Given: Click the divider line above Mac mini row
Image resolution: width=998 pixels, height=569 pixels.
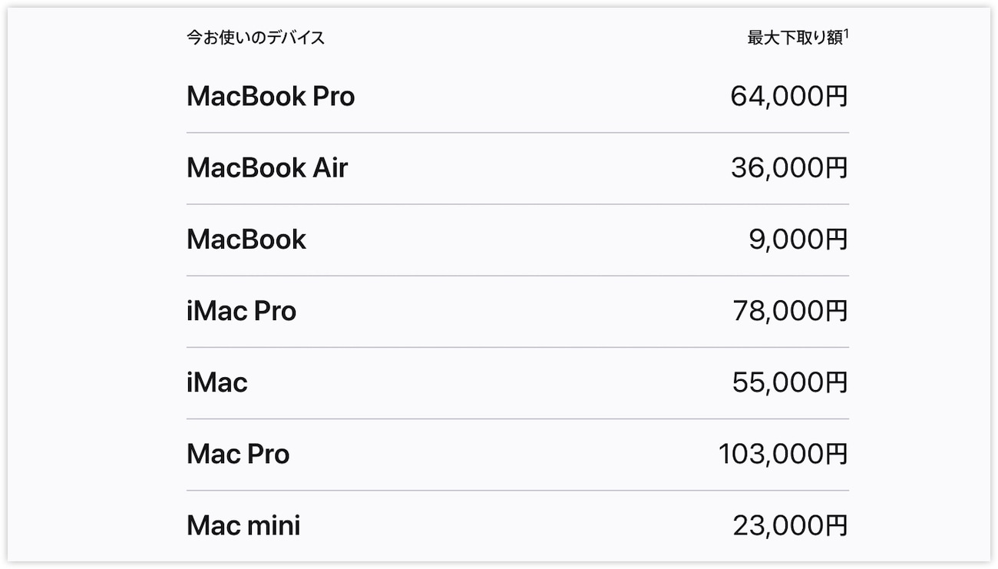Looking at the screenshot, I should pyautogui.click(x=517, y=490).
